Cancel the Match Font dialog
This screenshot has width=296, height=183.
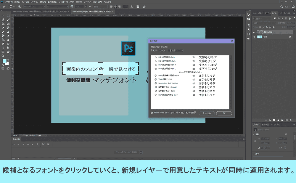206,113
